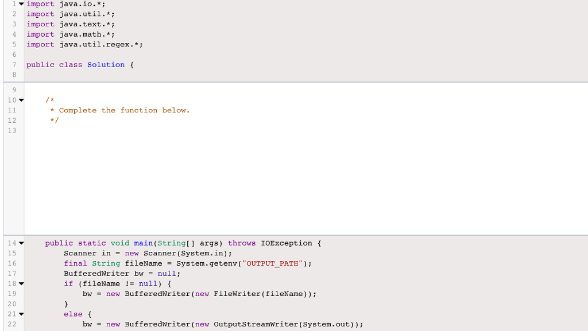Click 'IOException' in the main signature

[287, 243]
